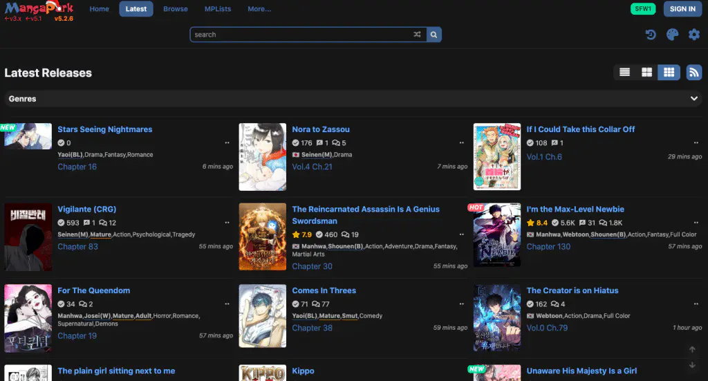The width and height of the screenshot is (708, 381).
Task: Open Nora to Zassou Vol.4 Ch.21
Action: [312, 167]
